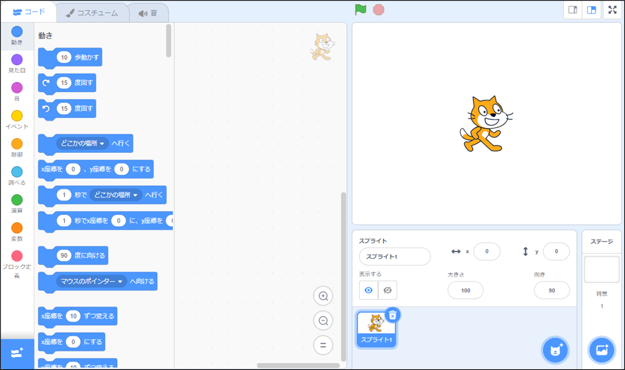This screenshot has height=370, width=625.
Task: Click the cat sprite on the stage
Action: coord(486,124)
